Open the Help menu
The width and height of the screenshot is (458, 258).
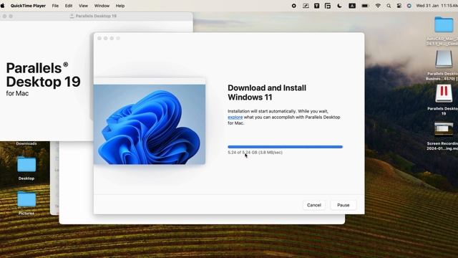click(x=120, y=6)
